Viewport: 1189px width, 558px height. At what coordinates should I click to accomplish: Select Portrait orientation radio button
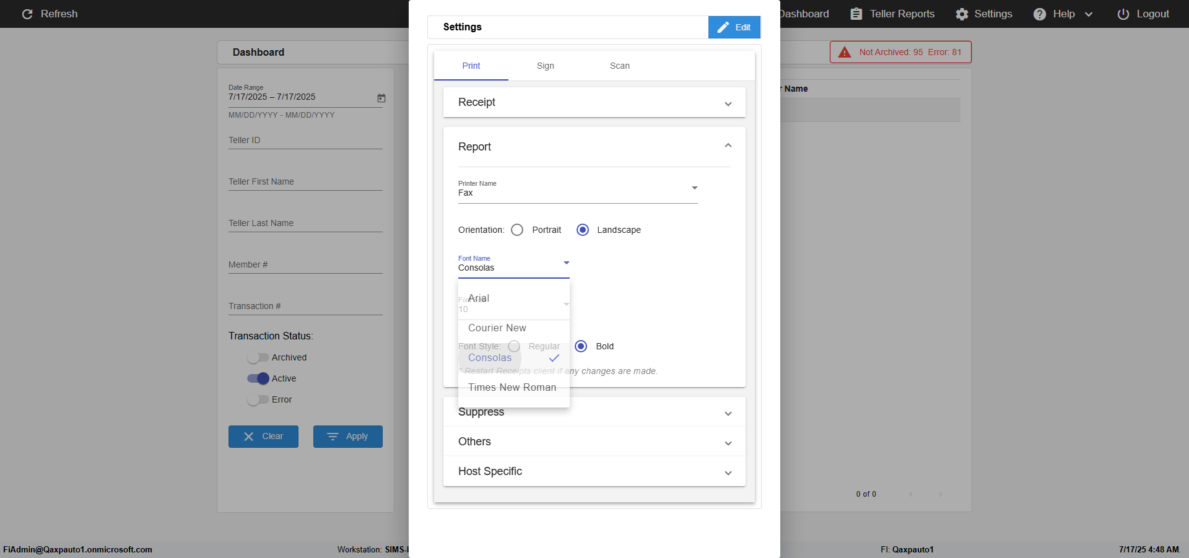tap(517, 230)
